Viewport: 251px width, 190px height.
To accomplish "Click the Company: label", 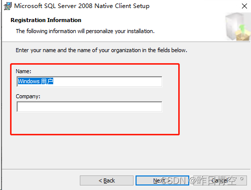I will coord(28,96).
